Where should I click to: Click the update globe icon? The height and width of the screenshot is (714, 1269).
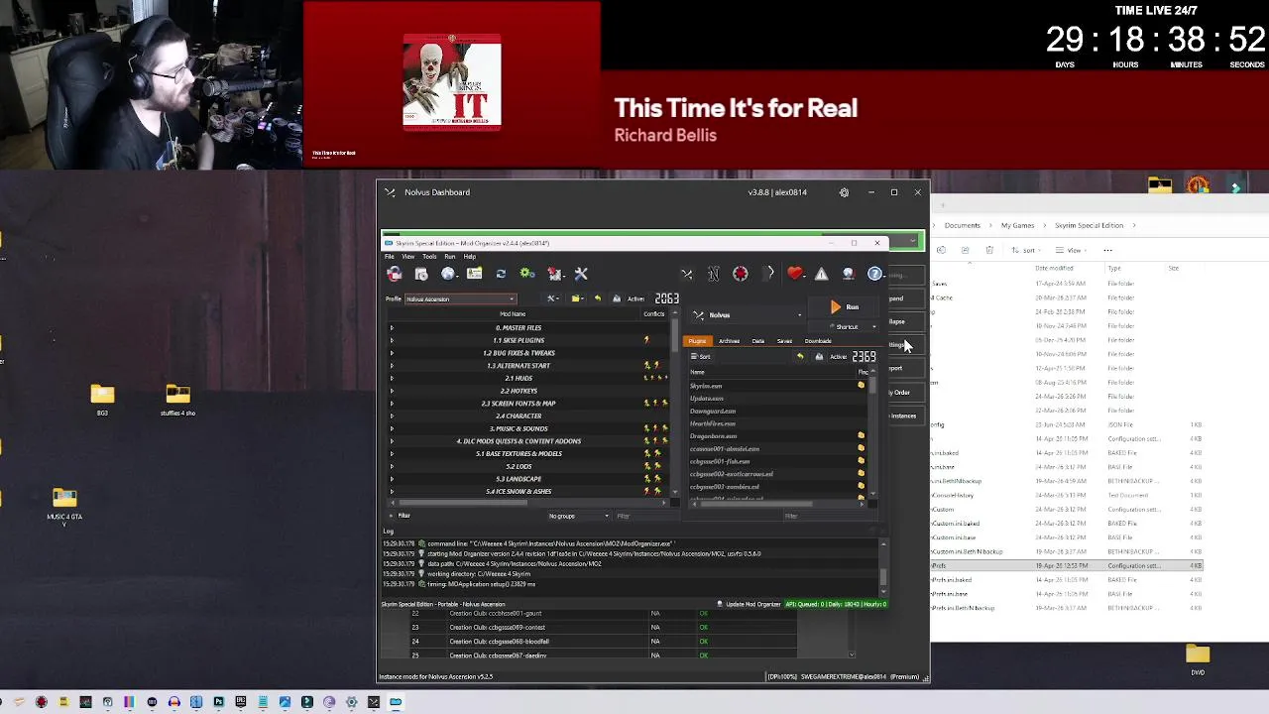849,274
